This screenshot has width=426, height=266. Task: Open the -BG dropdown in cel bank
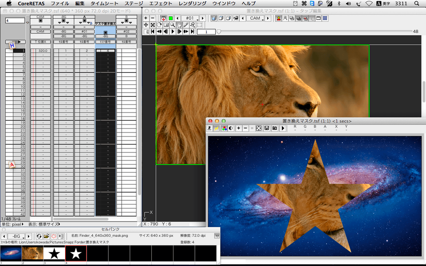coord(17,236)
